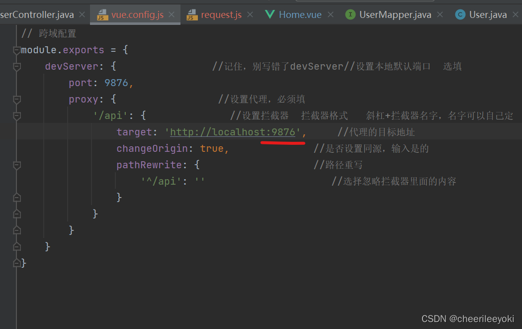Image resolution: width=522 pixels, height=329 pixels.
Task: Open the http://localhost:9876 link
Action: coord(233,132)
